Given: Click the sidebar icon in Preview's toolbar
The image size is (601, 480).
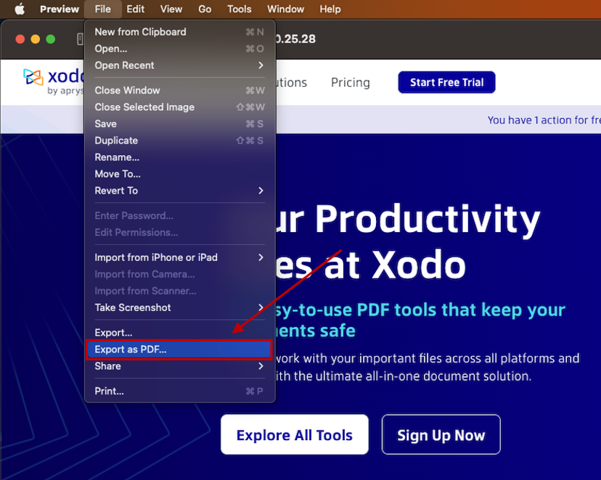Looking at the screenshot, I should click(80, 39).
